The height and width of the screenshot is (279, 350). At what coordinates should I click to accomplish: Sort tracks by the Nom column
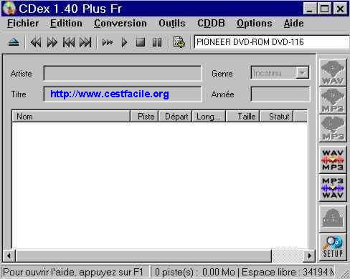[71, 117]
